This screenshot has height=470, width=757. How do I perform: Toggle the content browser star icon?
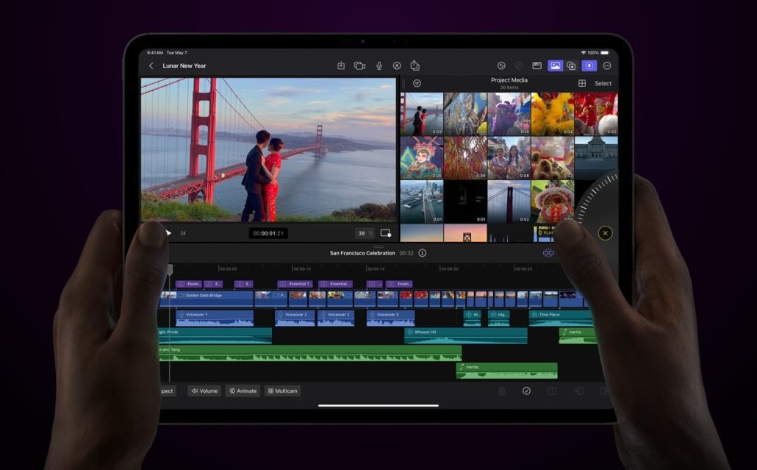click(572, 65)
